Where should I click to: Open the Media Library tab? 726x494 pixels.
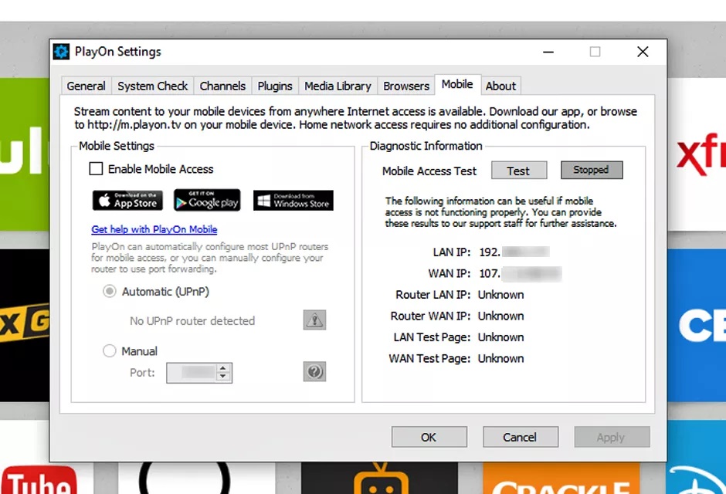338,86
